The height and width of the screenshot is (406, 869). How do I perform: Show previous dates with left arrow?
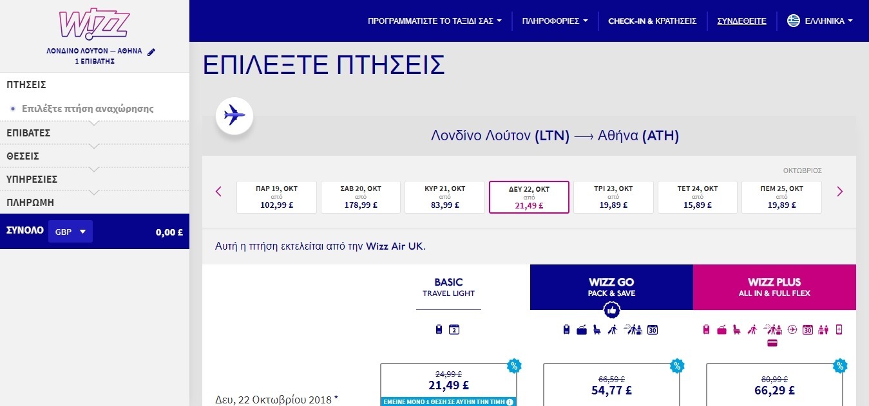[218, 191]
